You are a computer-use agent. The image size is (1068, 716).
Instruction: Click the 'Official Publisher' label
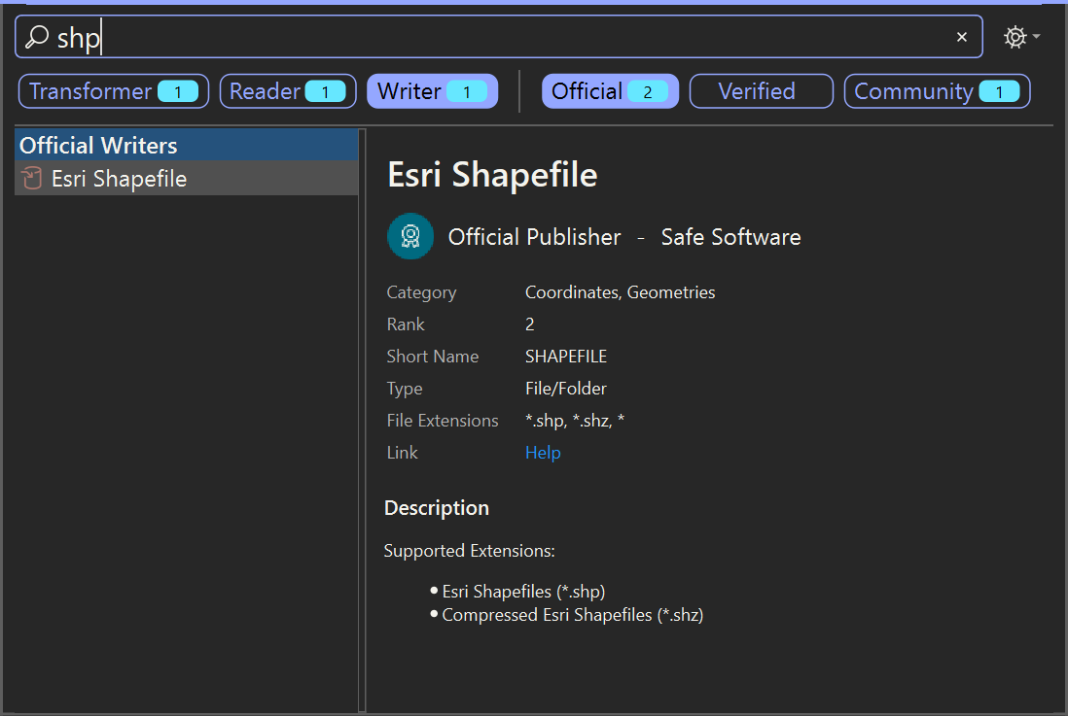(535, 237)
